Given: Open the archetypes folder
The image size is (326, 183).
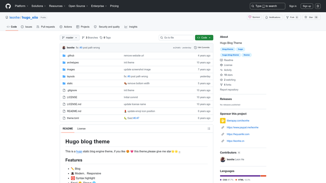Looking at the screenshot, I should coord(73,63).
